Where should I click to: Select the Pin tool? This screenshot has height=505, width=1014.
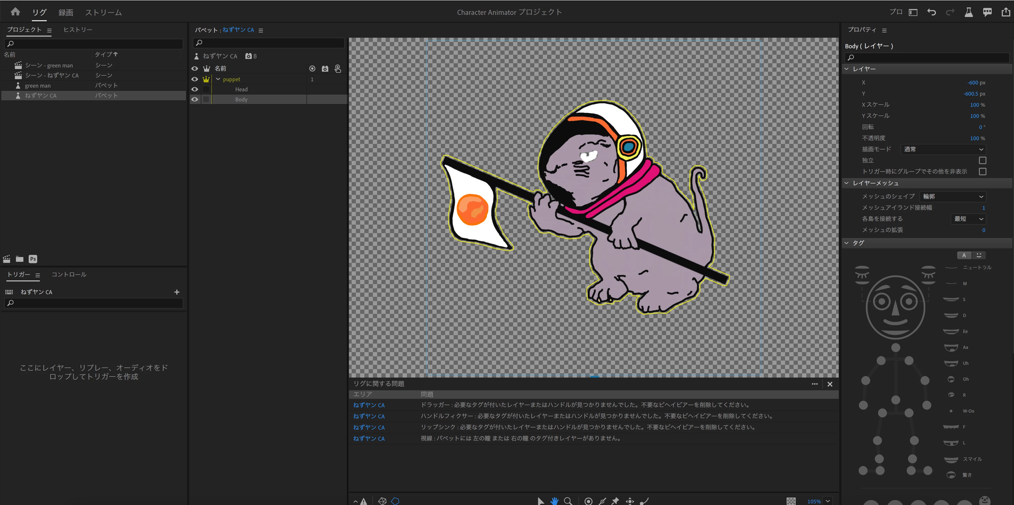(615, 501)
